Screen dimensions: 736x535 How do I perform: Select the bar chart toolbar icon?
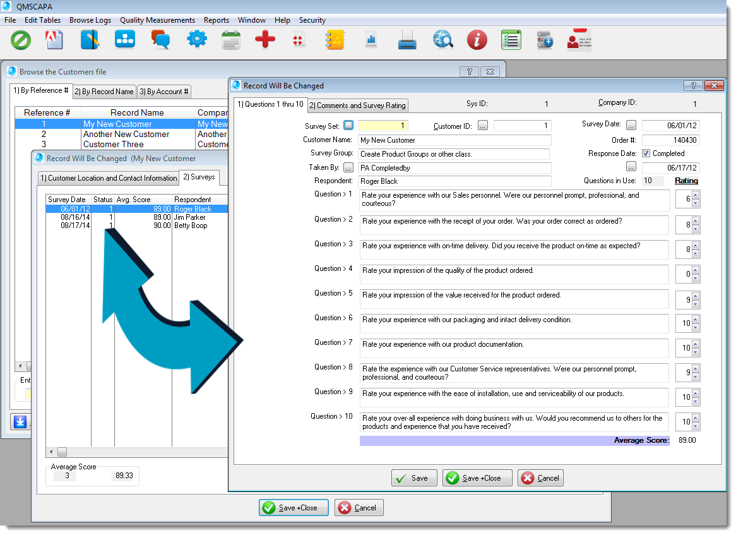[x=371, y=40]
